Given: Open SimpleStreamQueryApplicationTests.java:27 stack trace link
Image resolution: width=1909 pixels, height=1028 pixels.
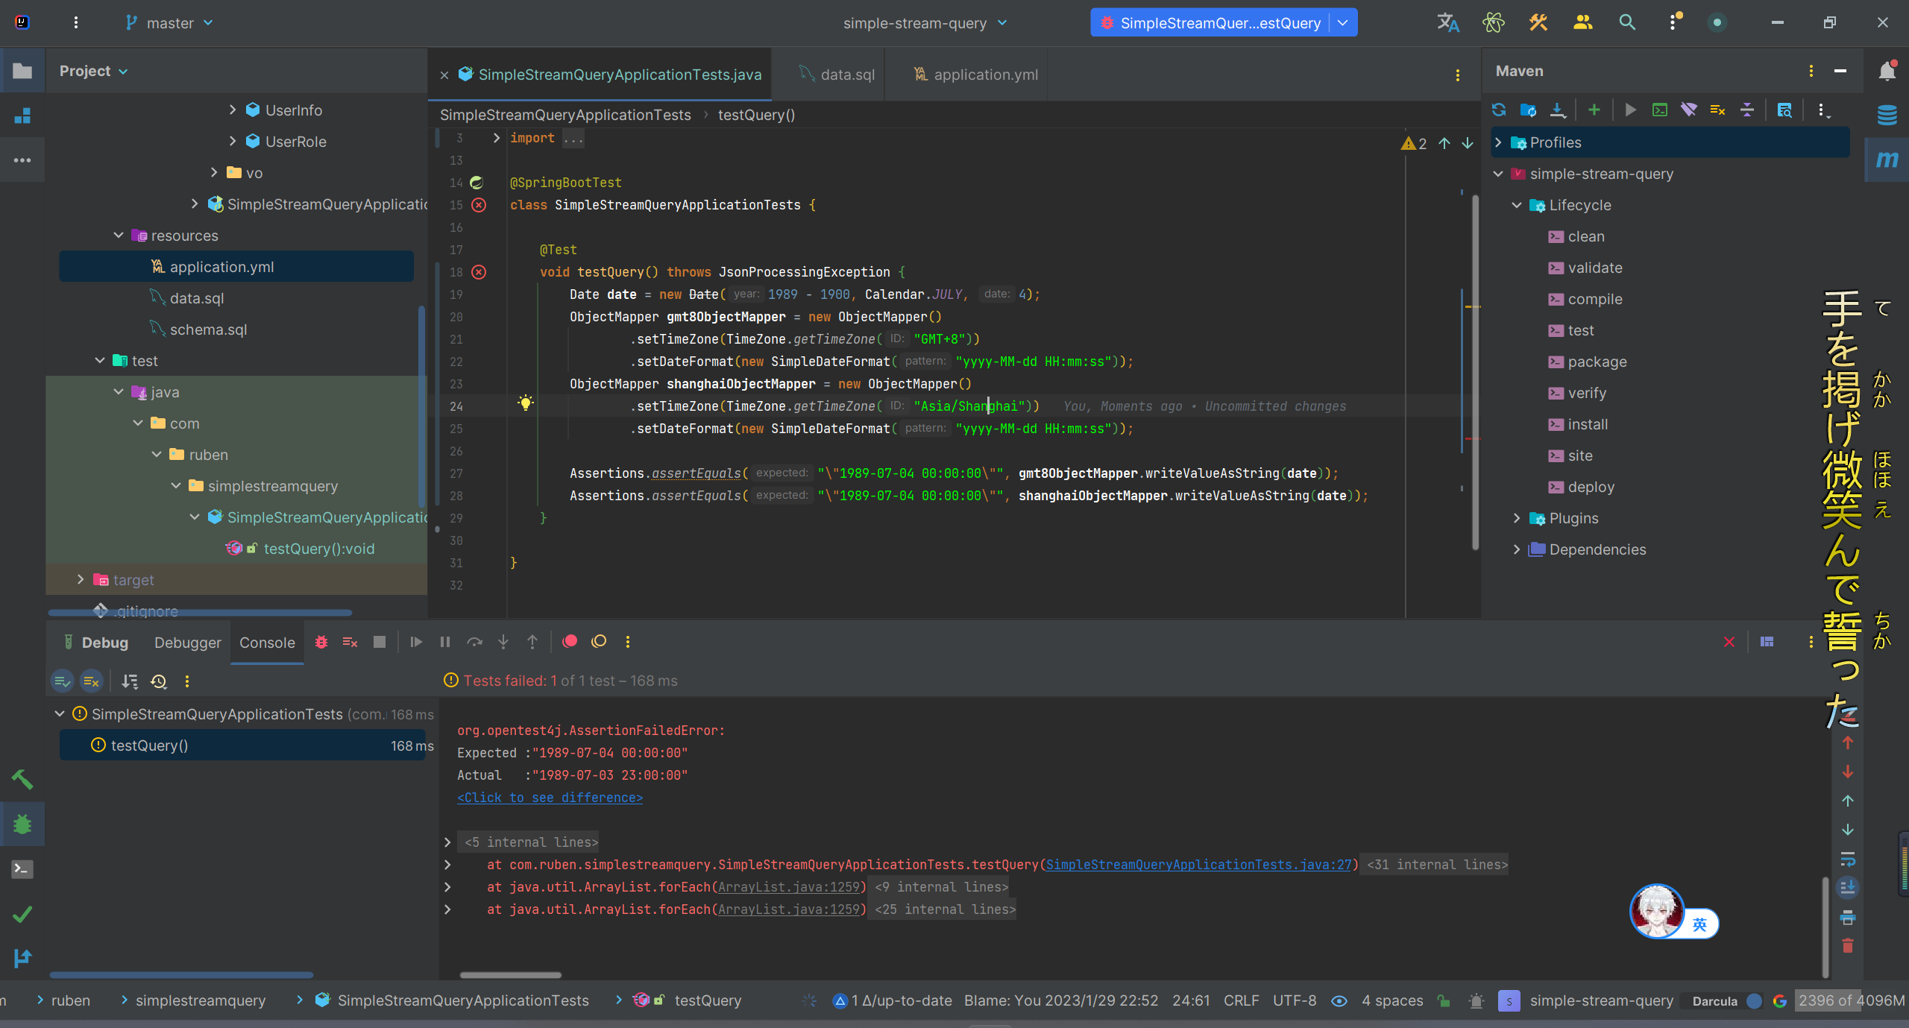Looking at the screenshot, I should [1198, 865].
